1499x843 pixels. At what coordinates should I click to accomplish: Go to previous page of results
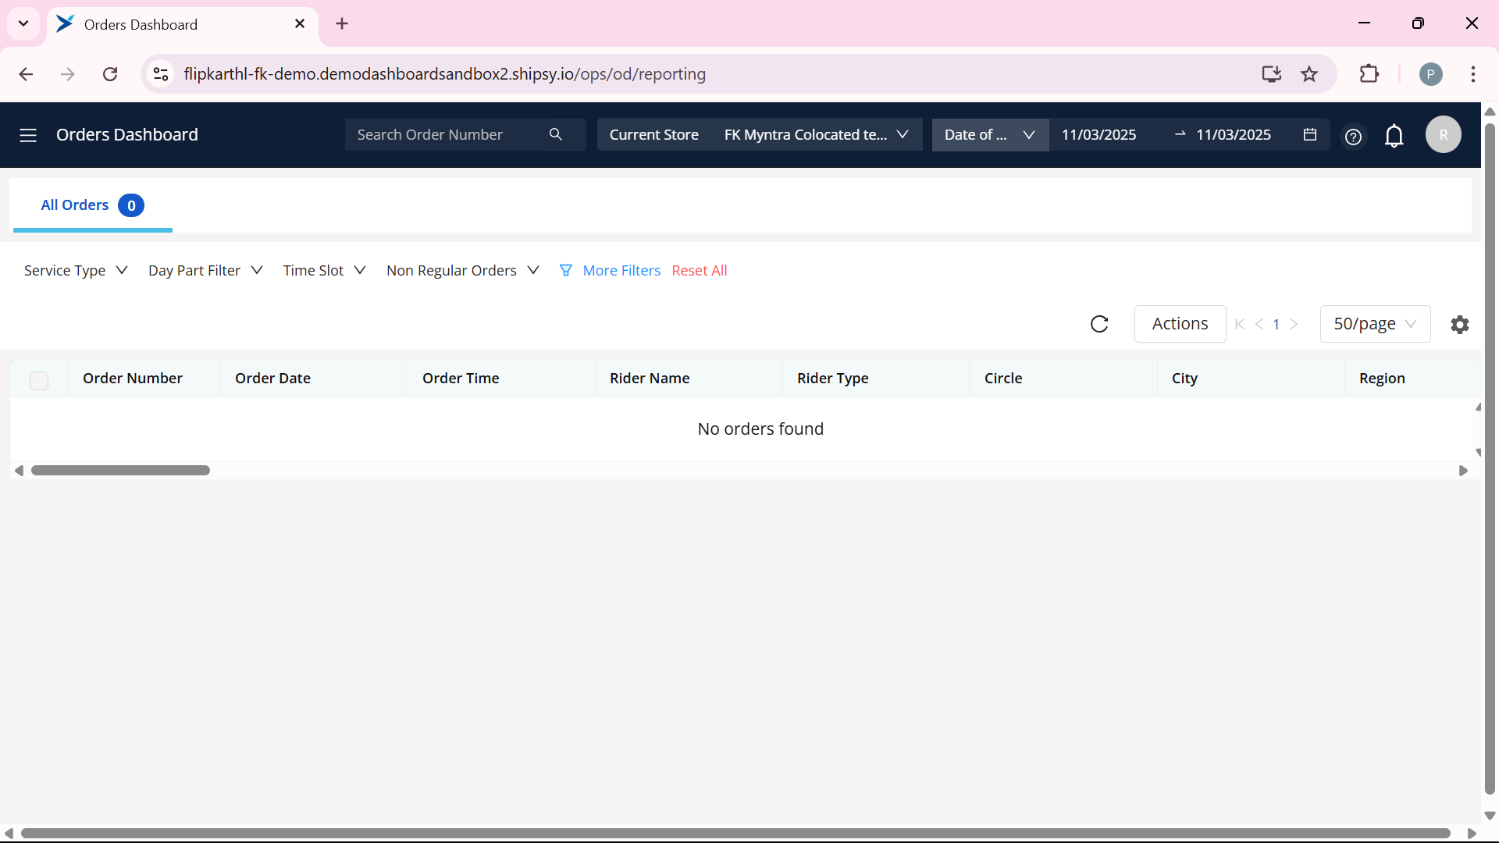(1259, 324)
